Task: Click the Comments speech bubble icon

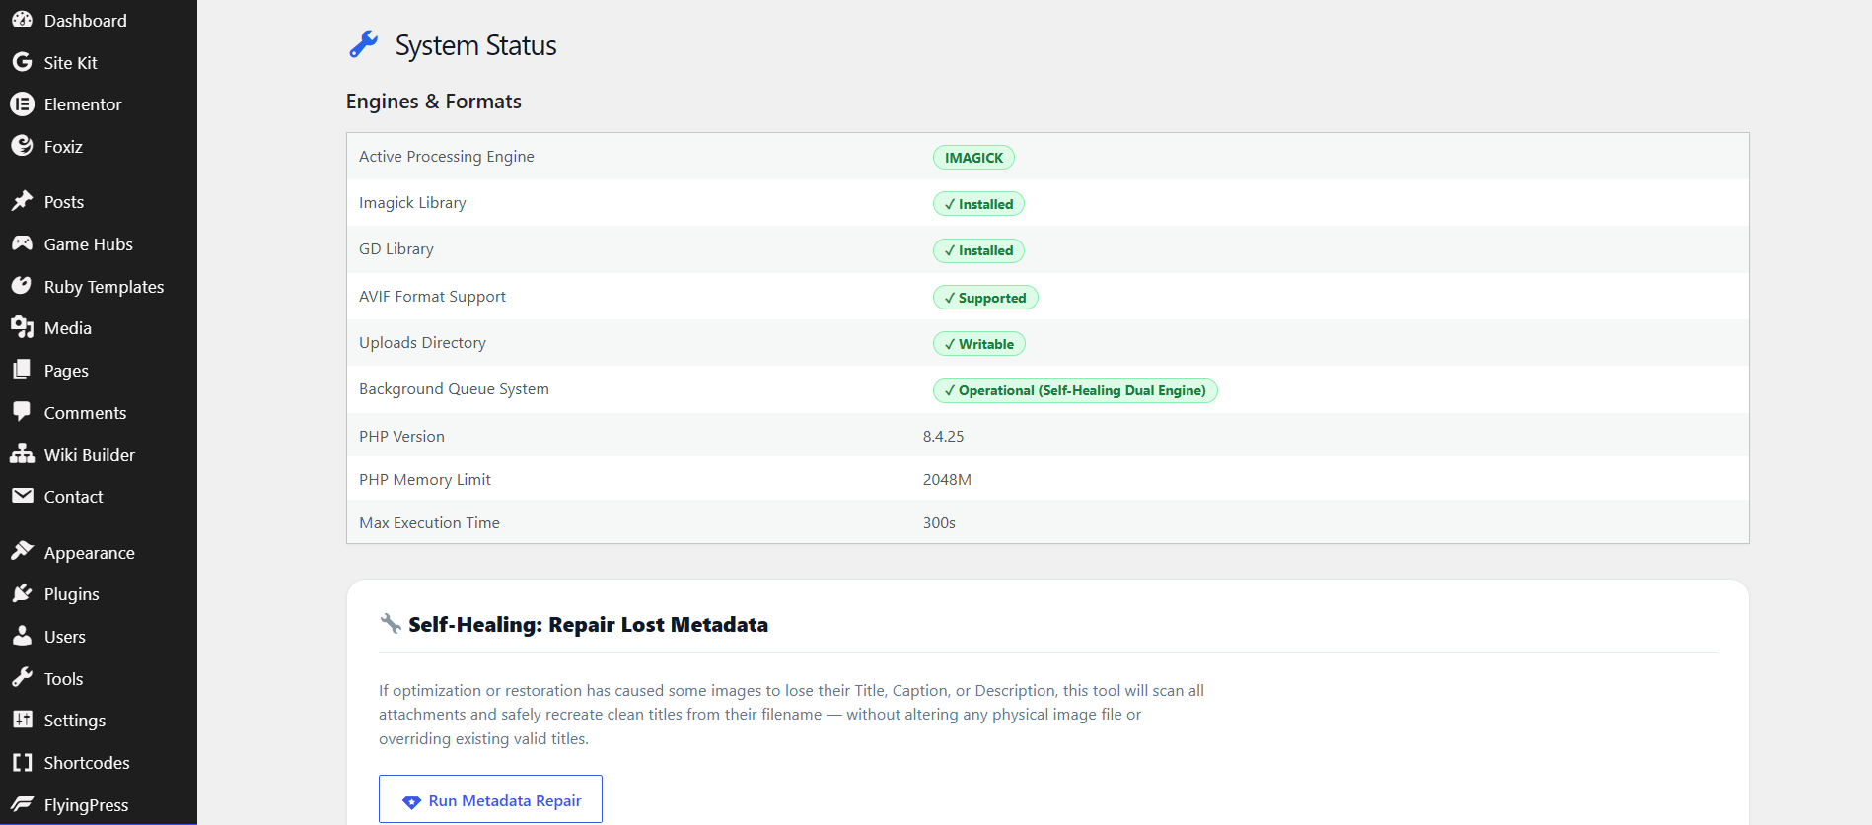Action: 22,412
